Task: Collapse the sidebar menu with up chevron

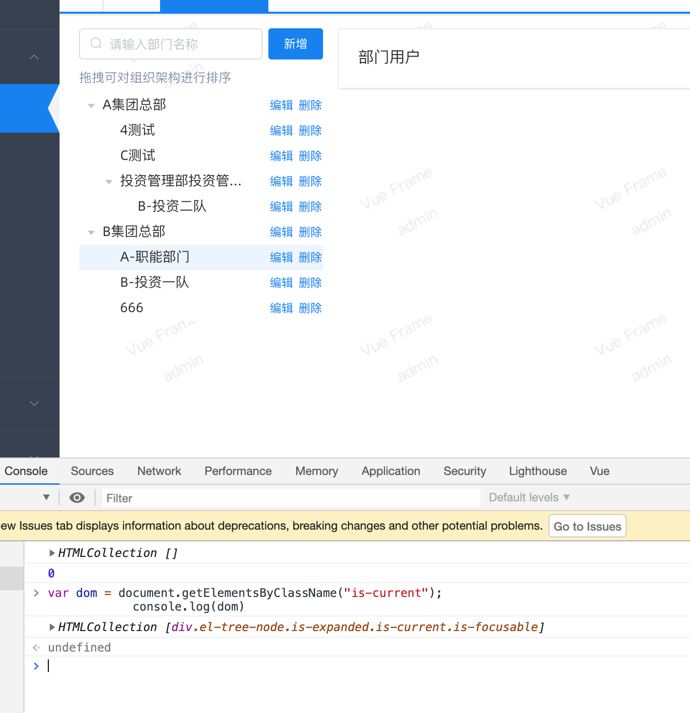Action: coord(34,57)
